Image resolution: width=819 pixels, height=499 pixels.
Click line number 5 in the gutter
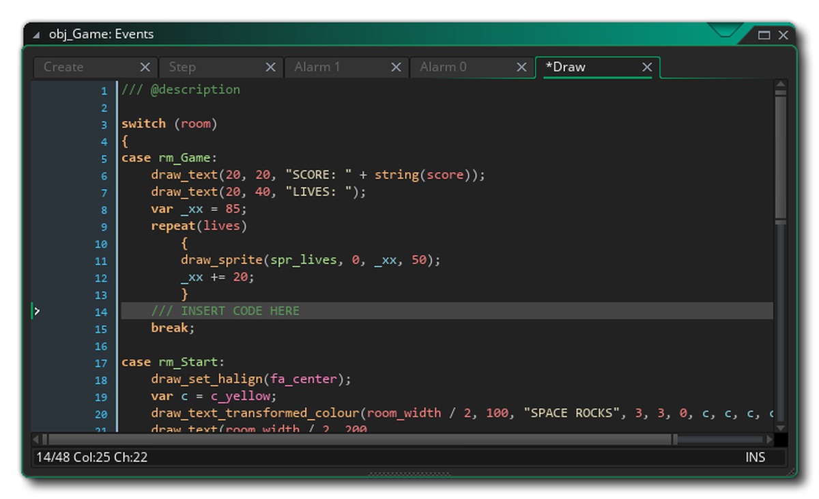point(104,158)
